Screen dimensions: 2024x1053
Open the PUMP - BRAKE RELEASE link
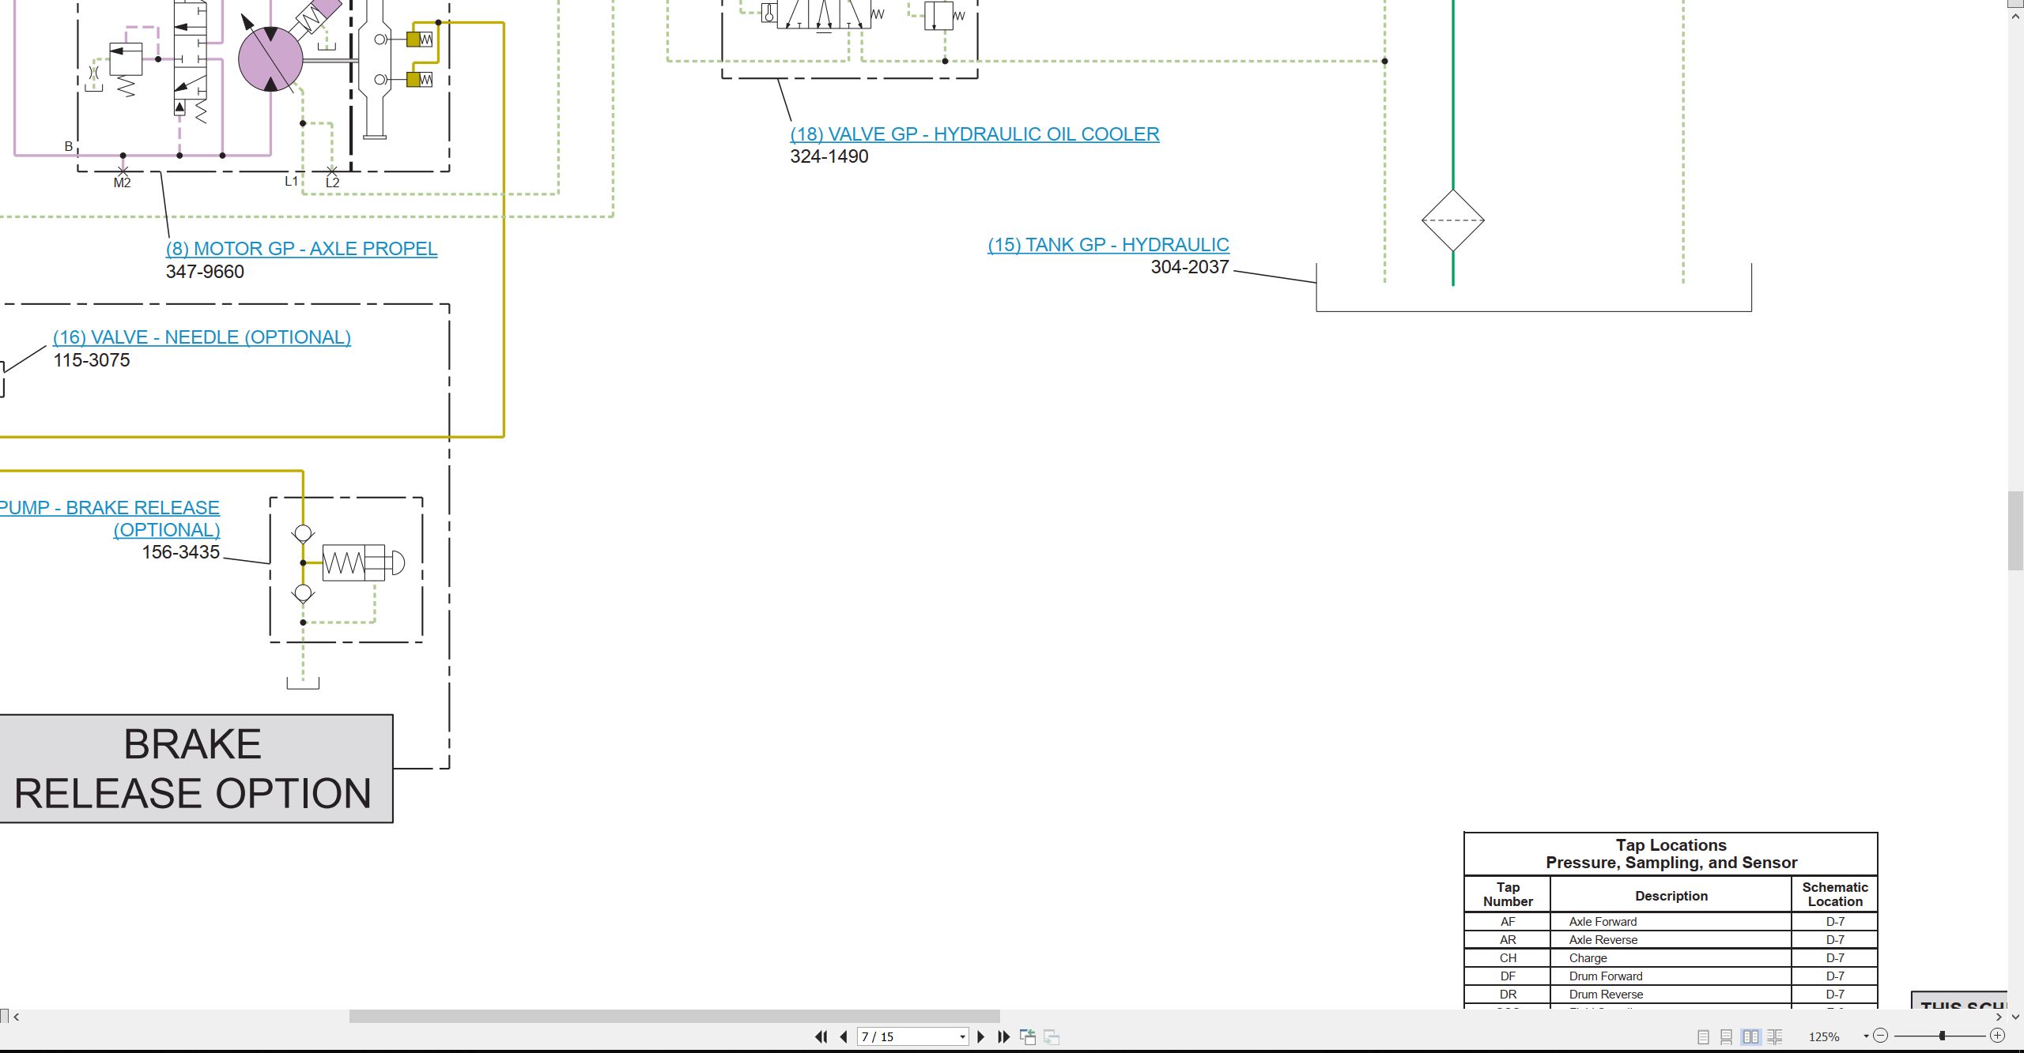click(110, 508)
